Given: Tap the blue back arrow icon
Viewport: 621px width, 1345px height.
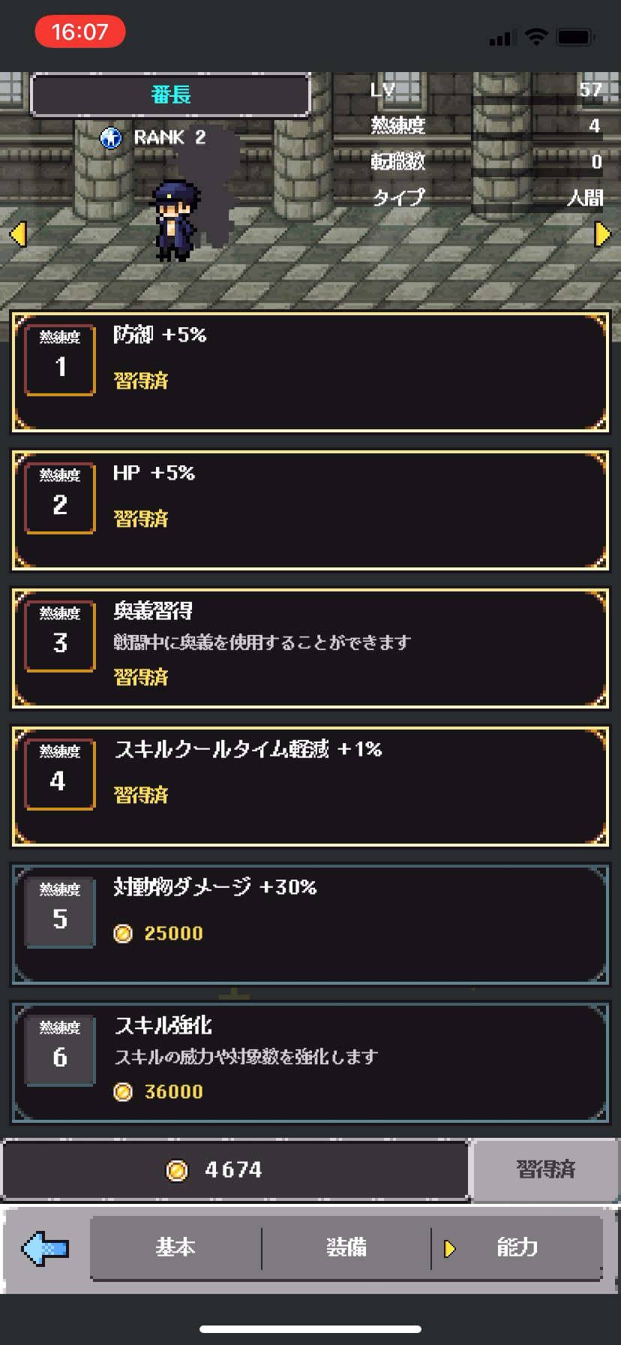Looking at the screenshot, I should coord(46,1248).
